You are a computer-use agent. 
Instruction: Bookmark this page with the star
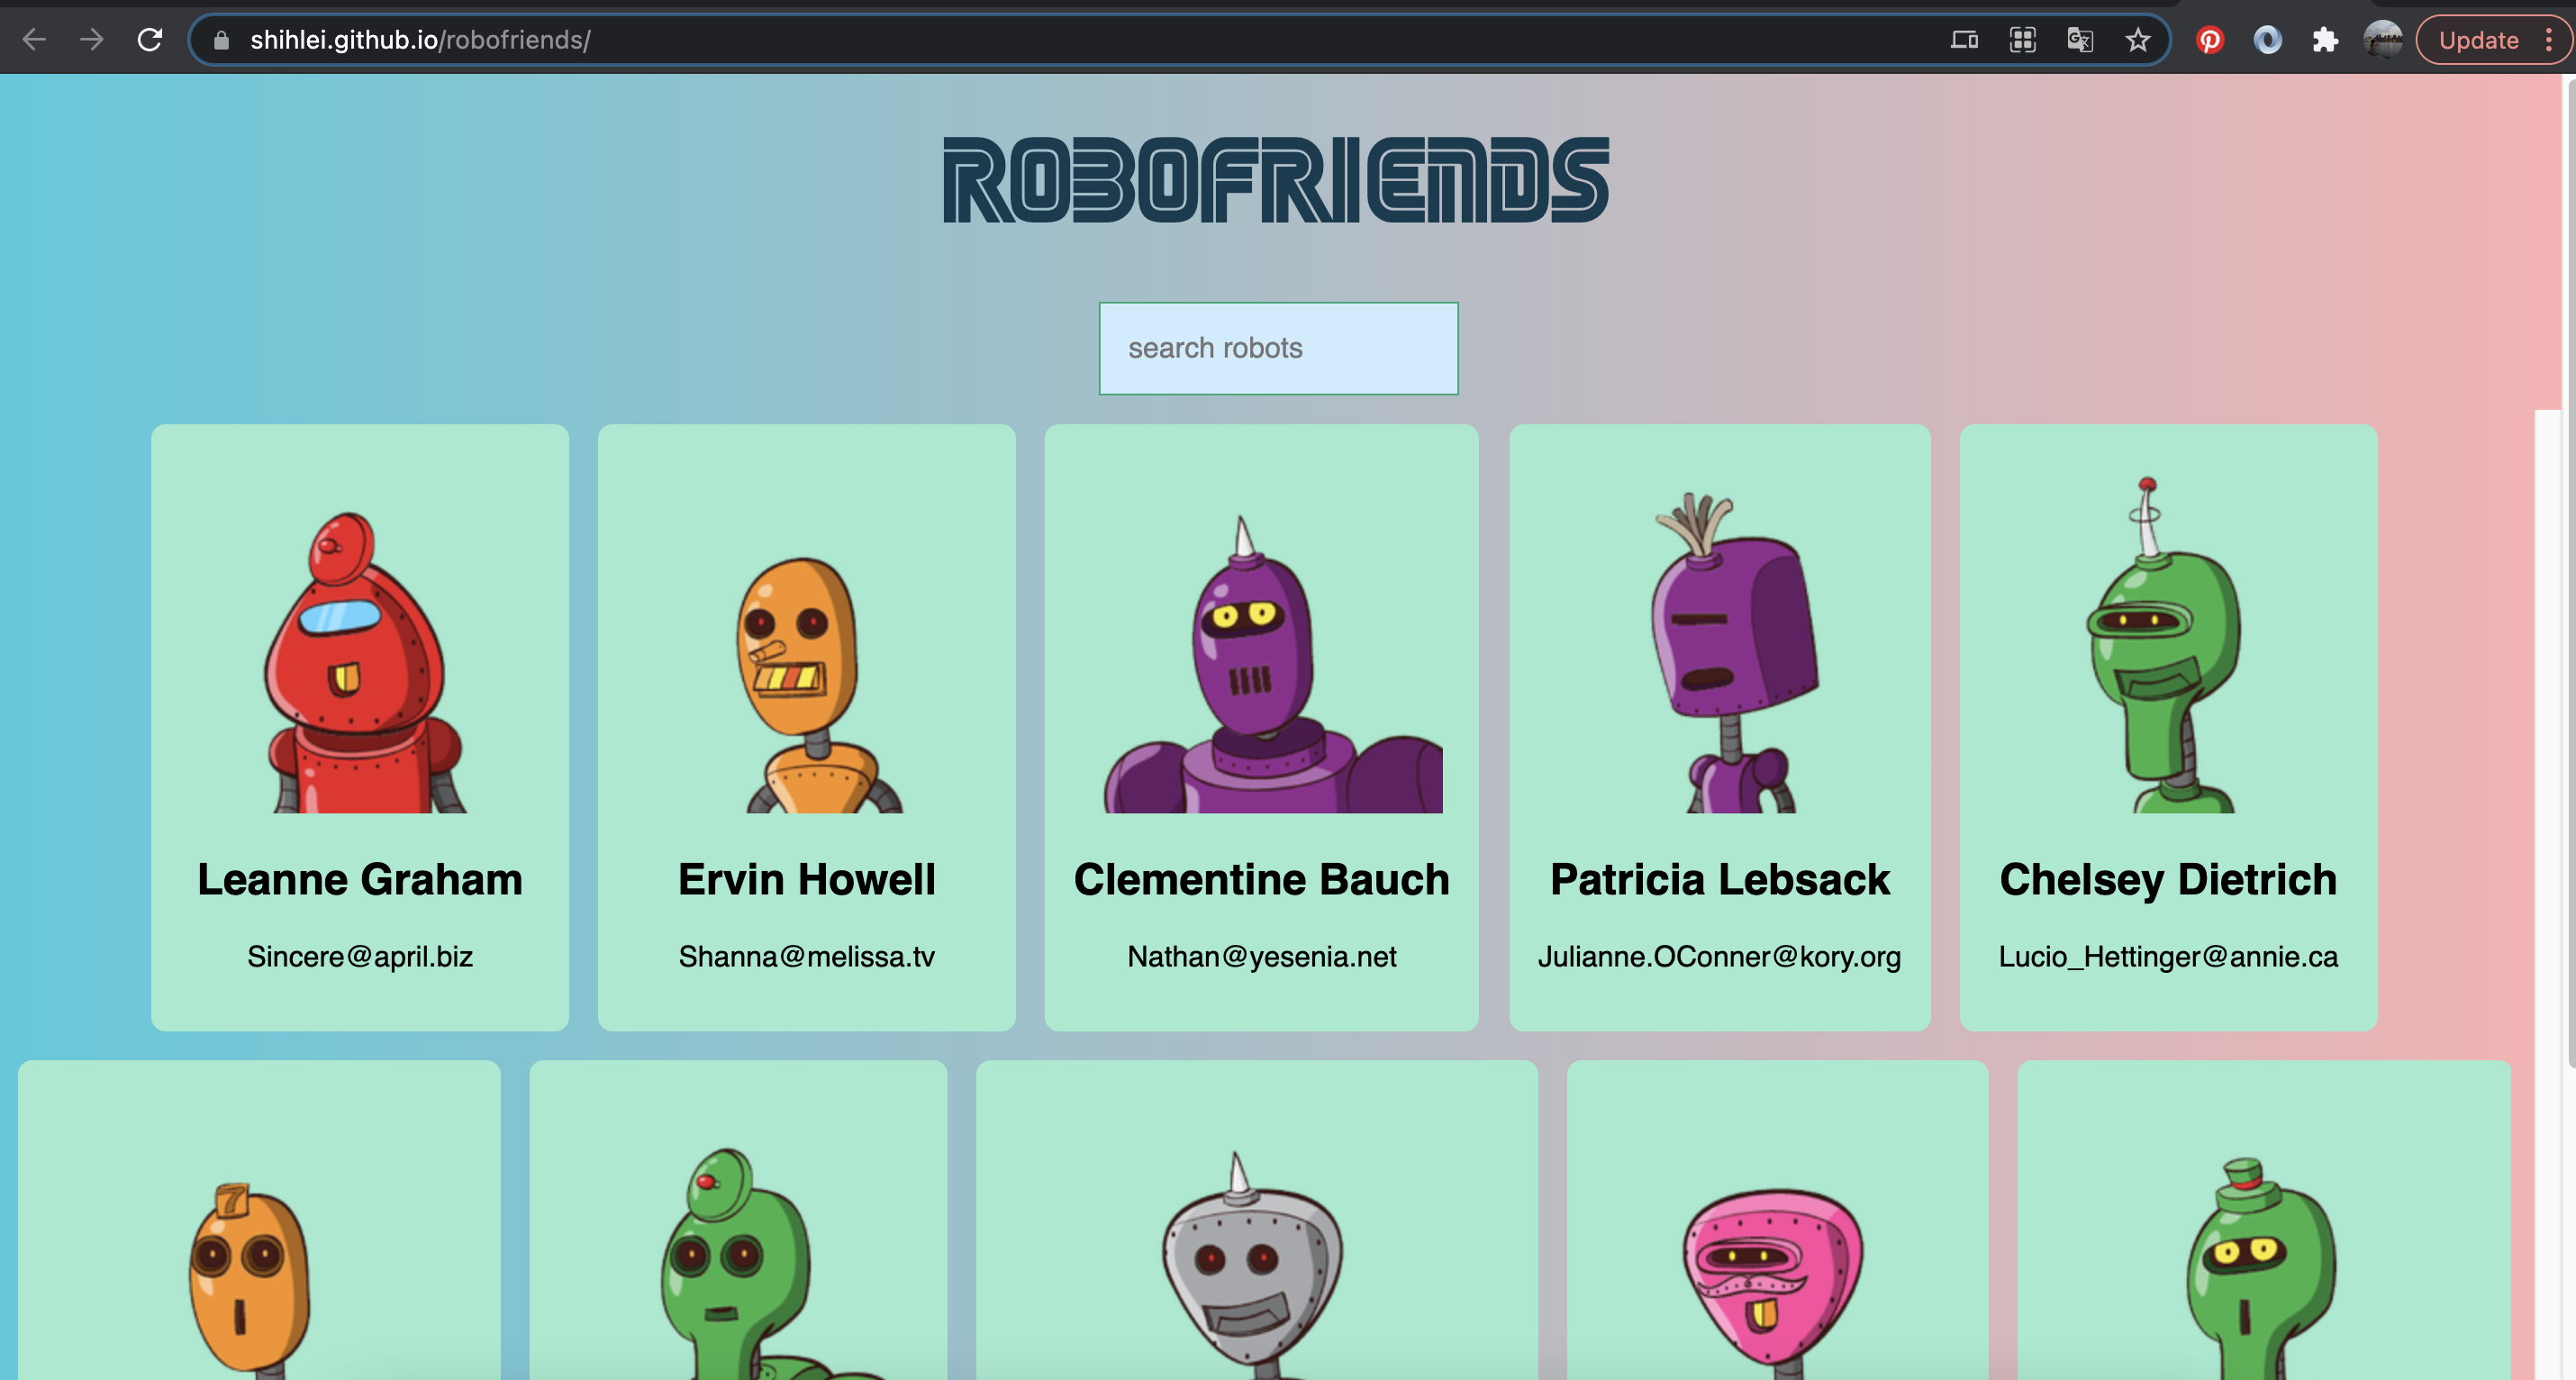2138,40
